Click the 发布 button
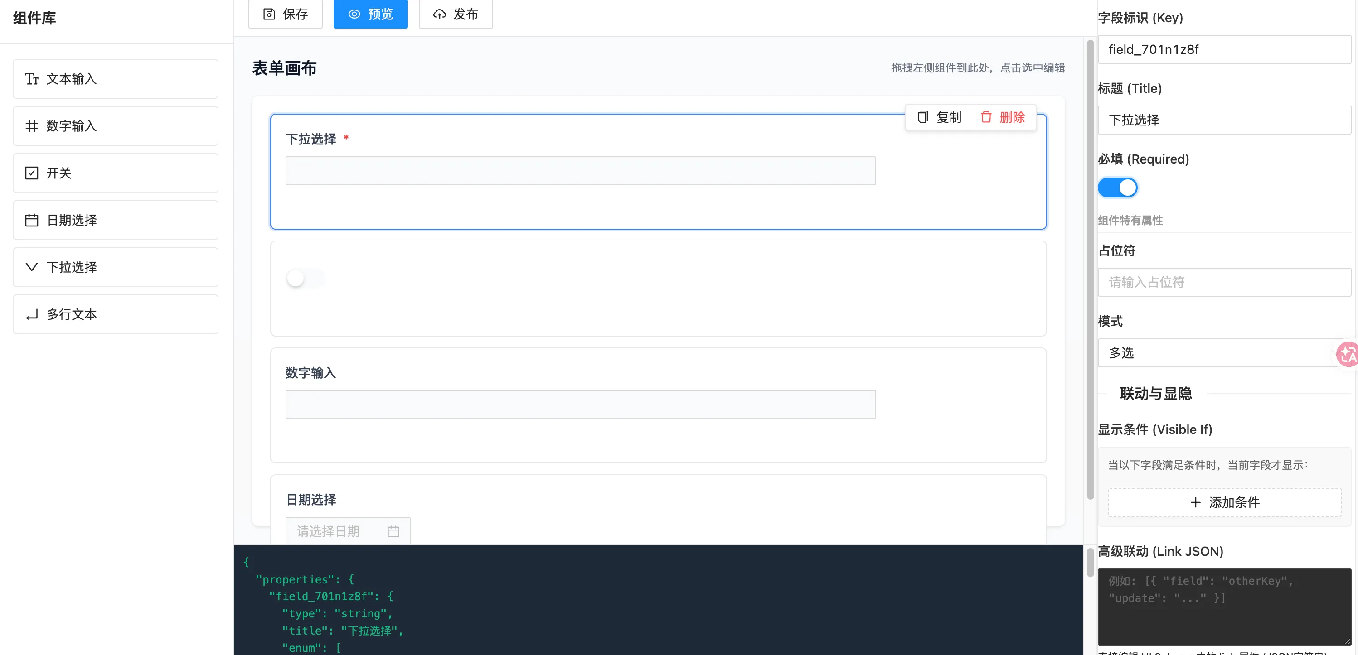The image size is (1358, 655). [456, 14]
